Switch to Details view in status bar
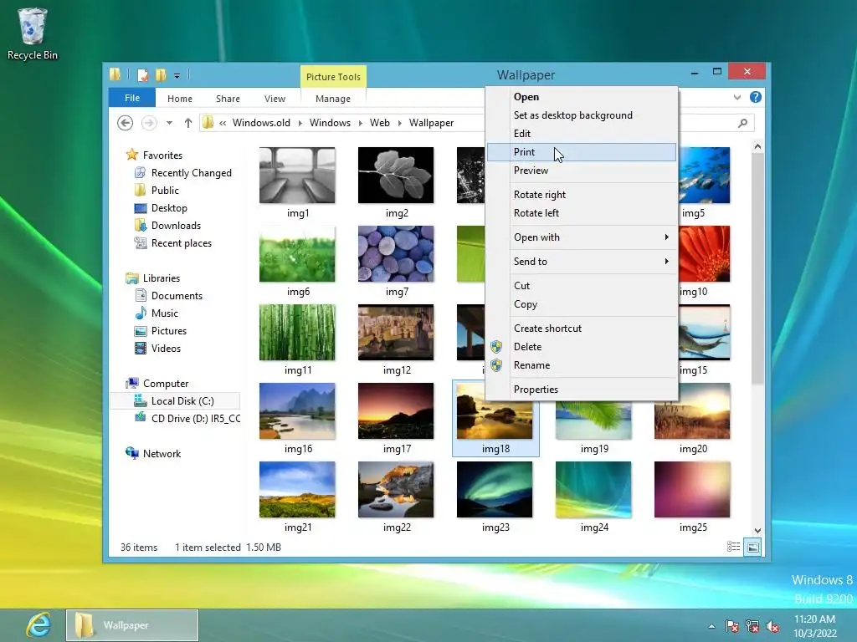857x642 pixels. click(733, 547)
